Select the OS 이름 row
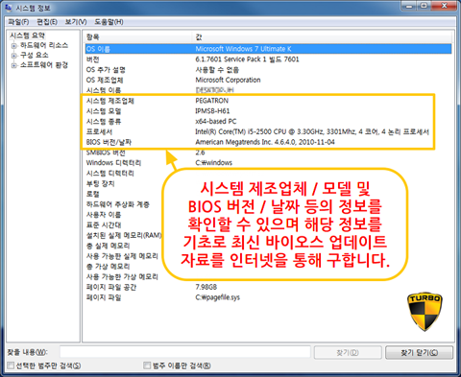Image resolution: width=461 pixels, height=377 pixels. click(268, 49)
